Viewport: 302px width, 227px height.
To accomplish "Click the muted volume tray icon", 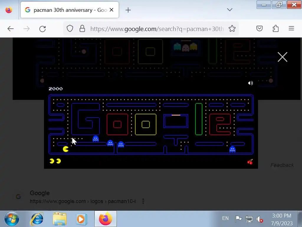I will coord(260,219).
